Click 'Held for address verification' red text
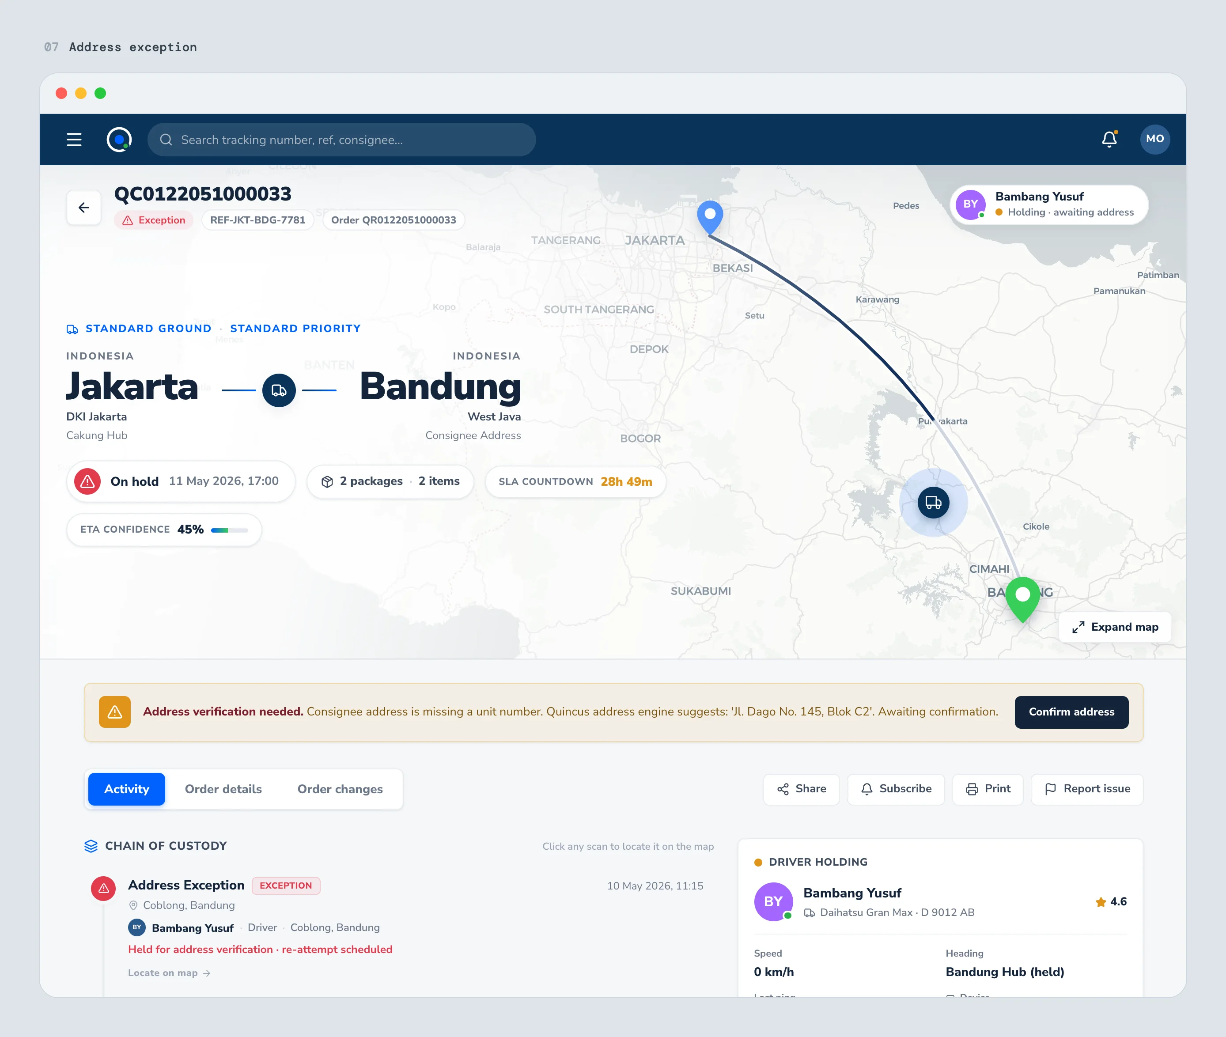 261,950
